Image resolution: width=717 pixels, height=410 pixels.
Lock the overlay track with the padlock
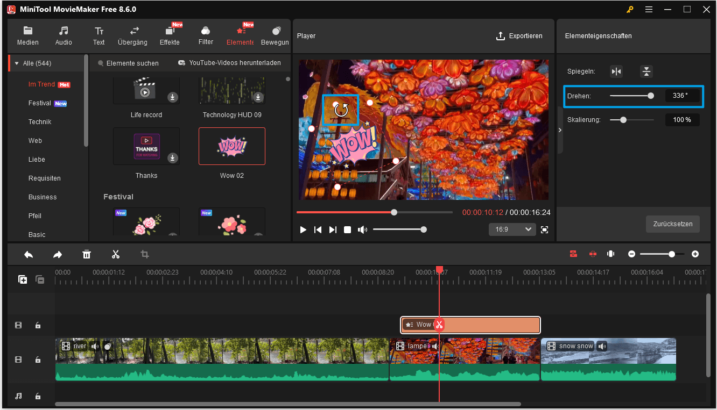38,325
